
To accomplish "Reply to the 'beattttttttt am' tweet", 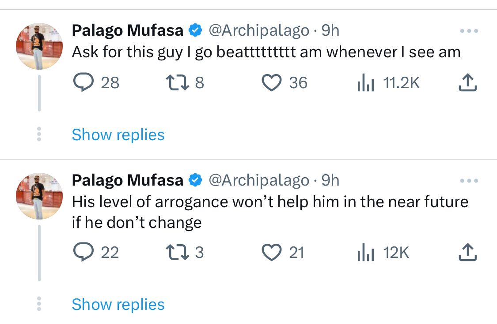I will click(x=83, y=82).
